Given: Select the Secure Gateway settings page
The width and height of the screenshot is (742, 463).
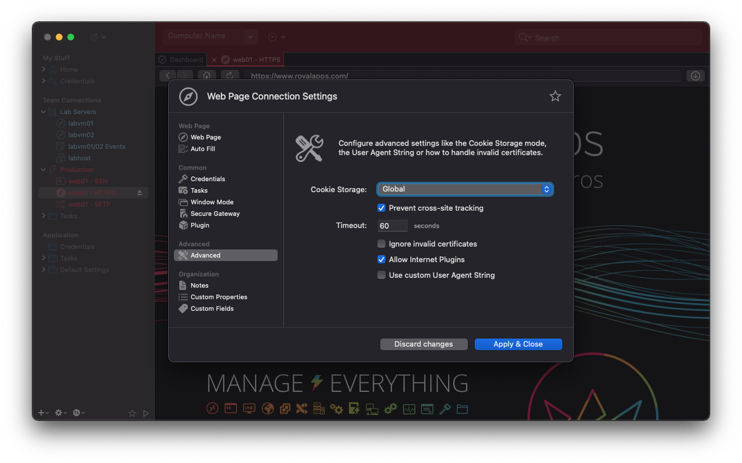Looking at the screenshot, I should coord(214,214).
